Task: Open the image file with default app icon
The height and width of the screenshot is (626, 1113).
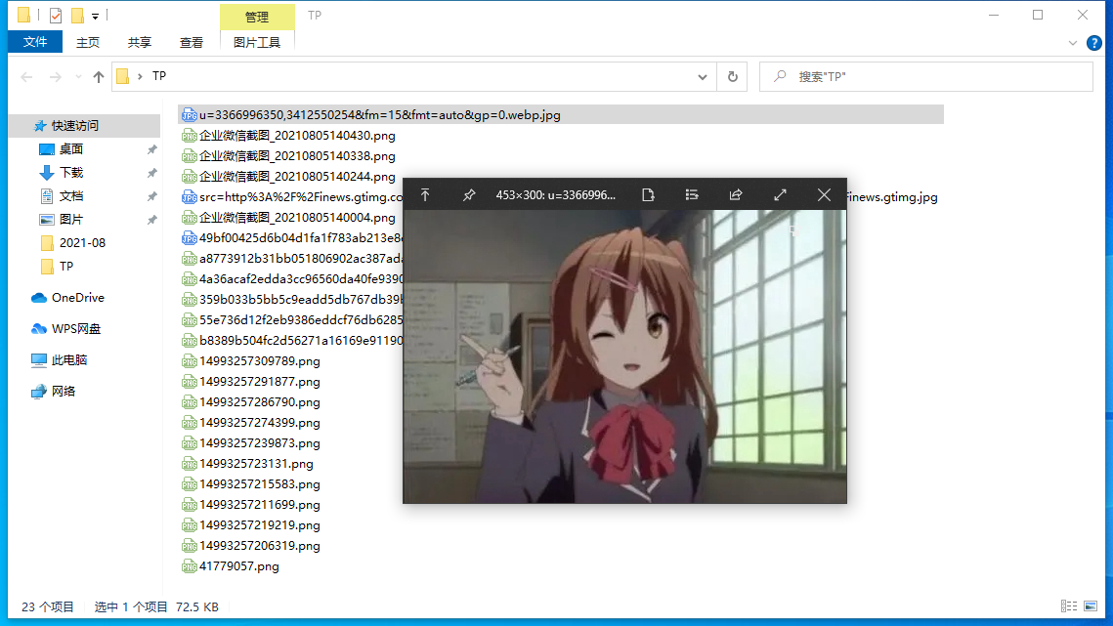Action: coord(648,195)
